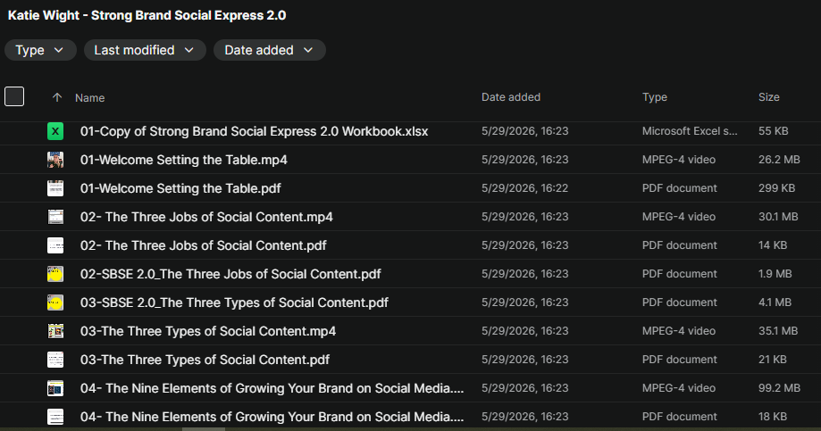
Task: Click the 299 KB size value
Action: coord(776,187)
